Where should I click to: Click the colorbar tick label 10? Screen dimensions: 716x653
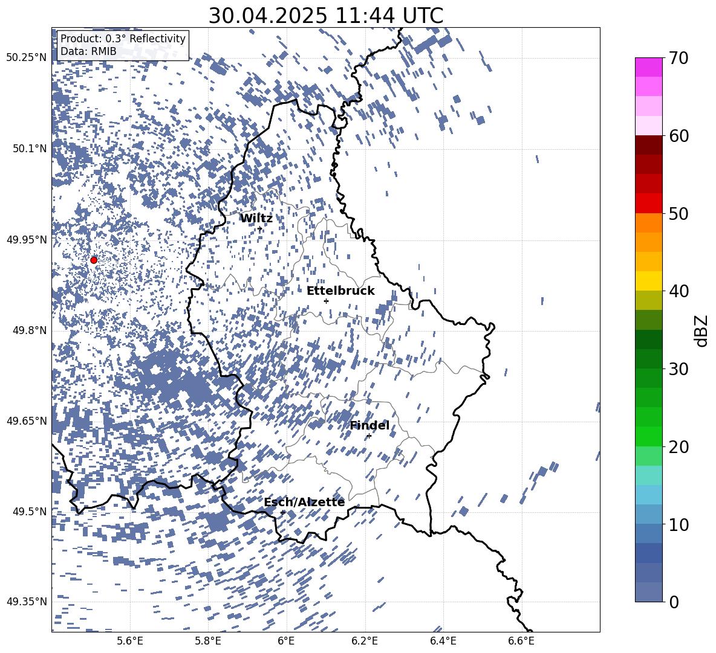coord(679,524)
